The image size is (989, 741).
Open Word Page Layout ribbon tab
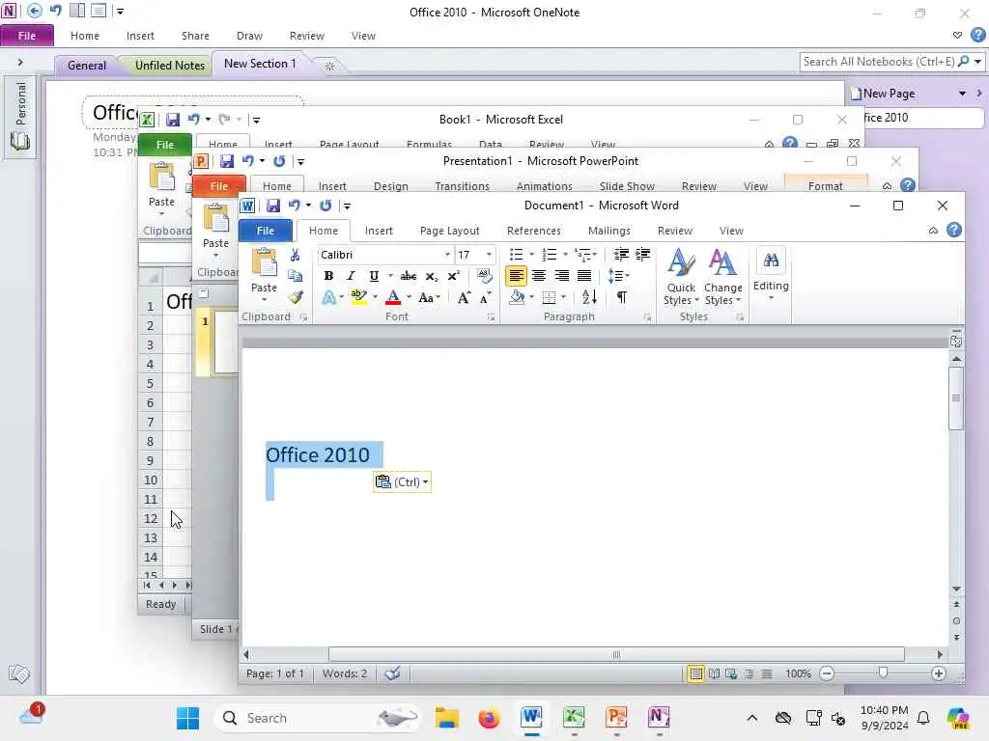click(449, 231)
